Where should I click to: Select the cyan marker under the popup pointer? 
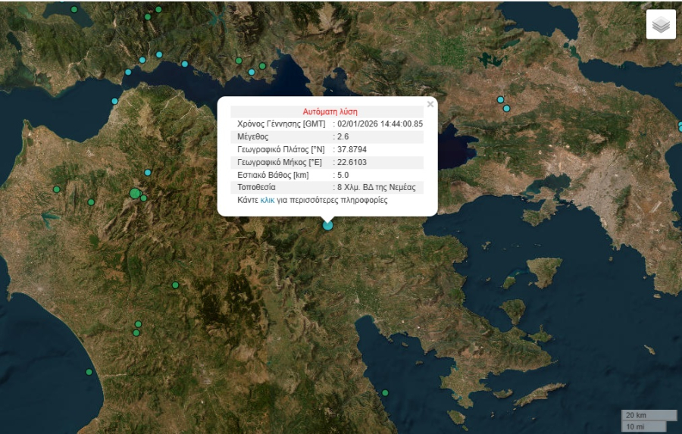point(327,225)
